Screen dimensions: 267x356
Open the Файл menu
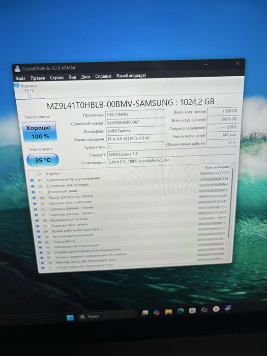point(20,78)
